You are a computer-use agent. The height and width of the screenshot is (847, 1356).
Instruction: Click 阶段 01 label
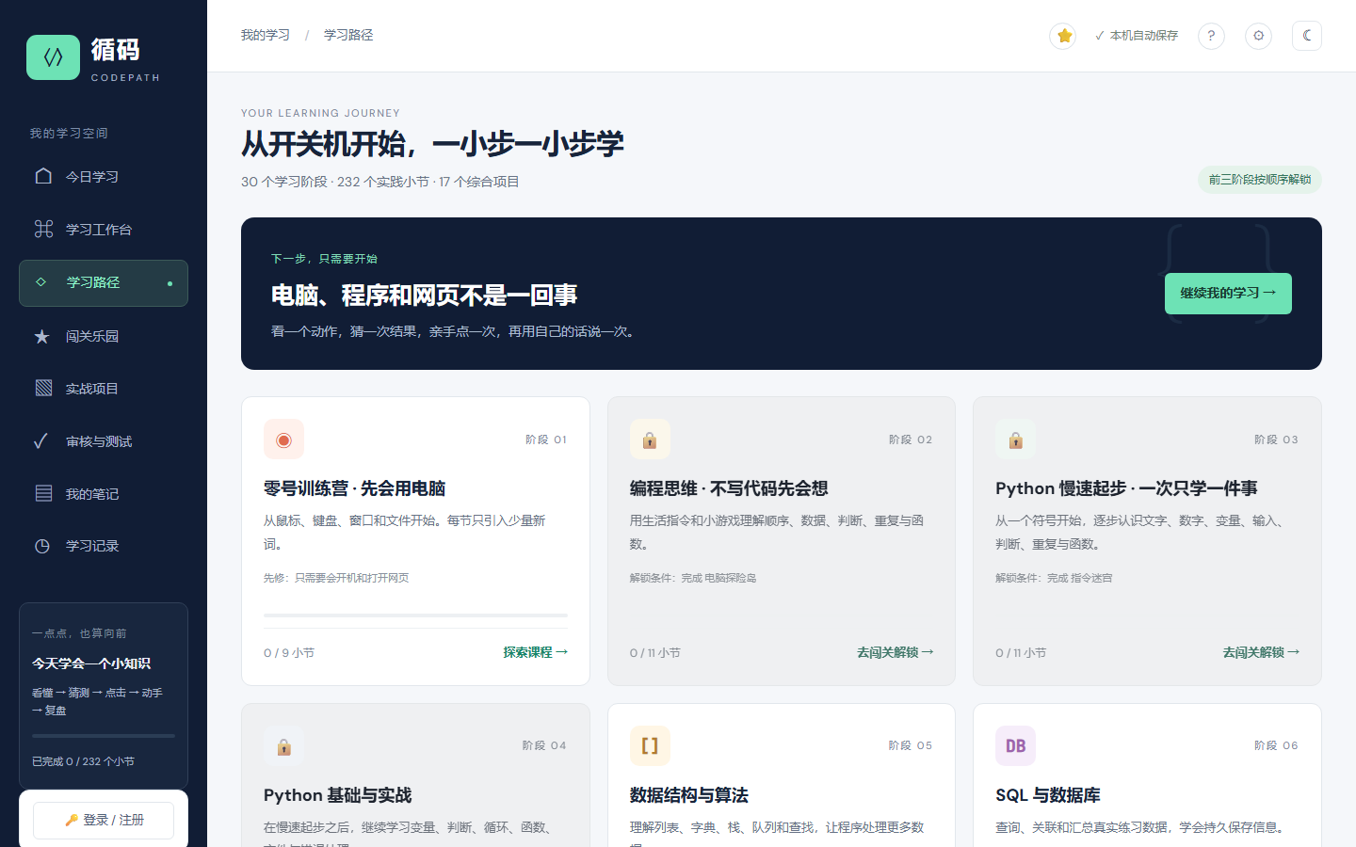pos(546,439)
